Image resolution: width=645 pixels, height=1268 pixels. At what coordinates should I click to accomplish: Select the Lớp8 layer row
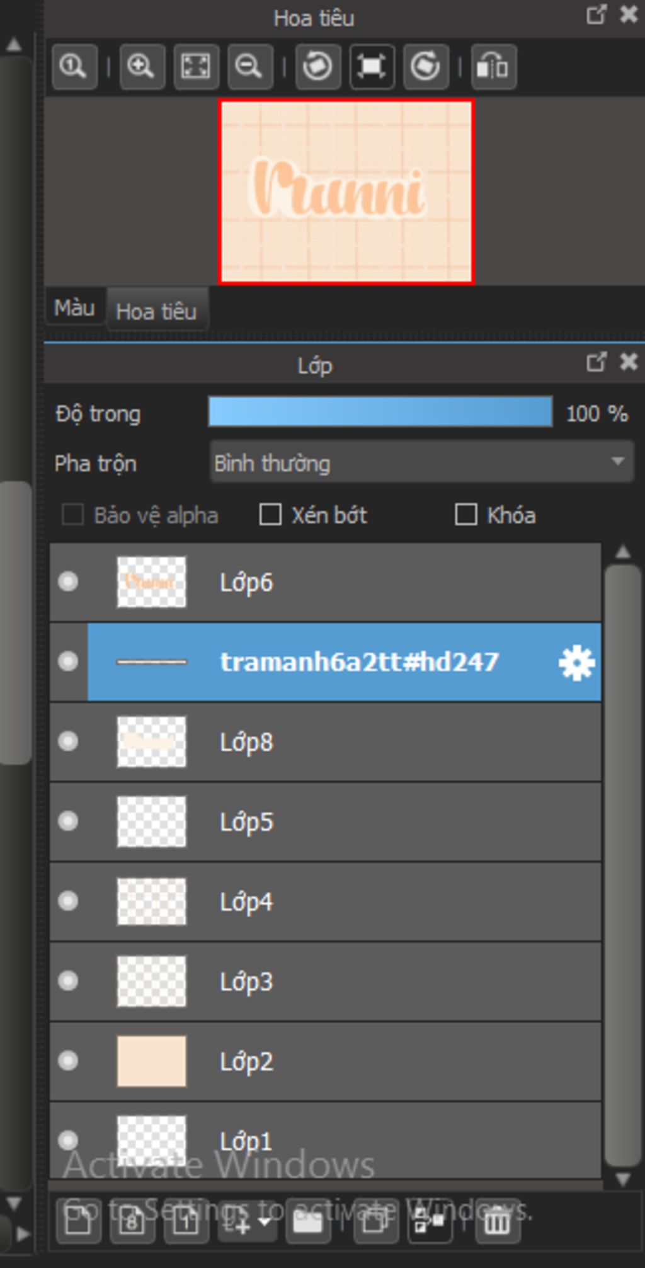point(326,742)
